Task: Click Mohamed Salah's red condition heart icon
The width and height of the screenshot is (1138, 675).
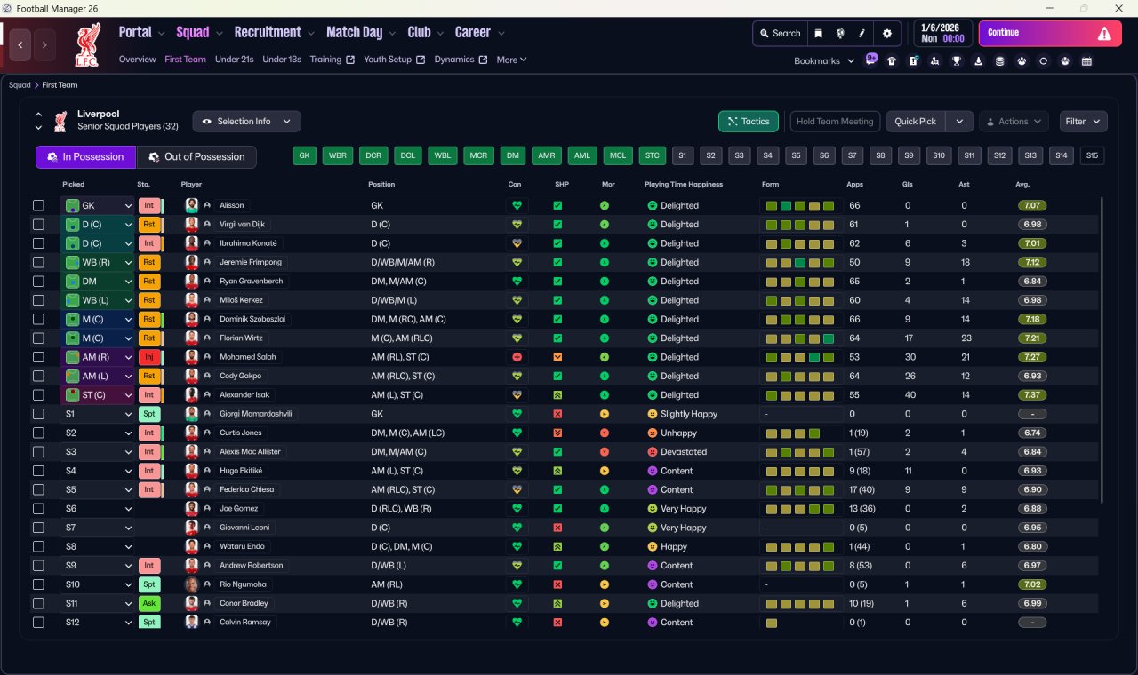Action: coord(517,357)
